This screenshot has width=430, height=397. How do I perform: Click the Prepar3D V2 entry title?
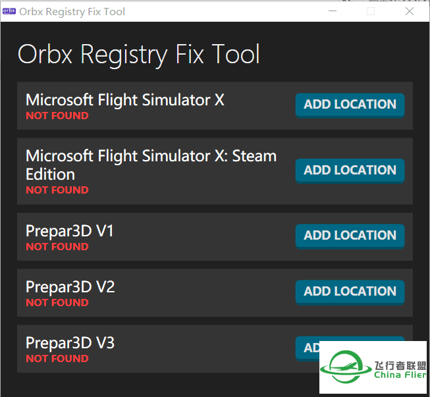(70, 287)
